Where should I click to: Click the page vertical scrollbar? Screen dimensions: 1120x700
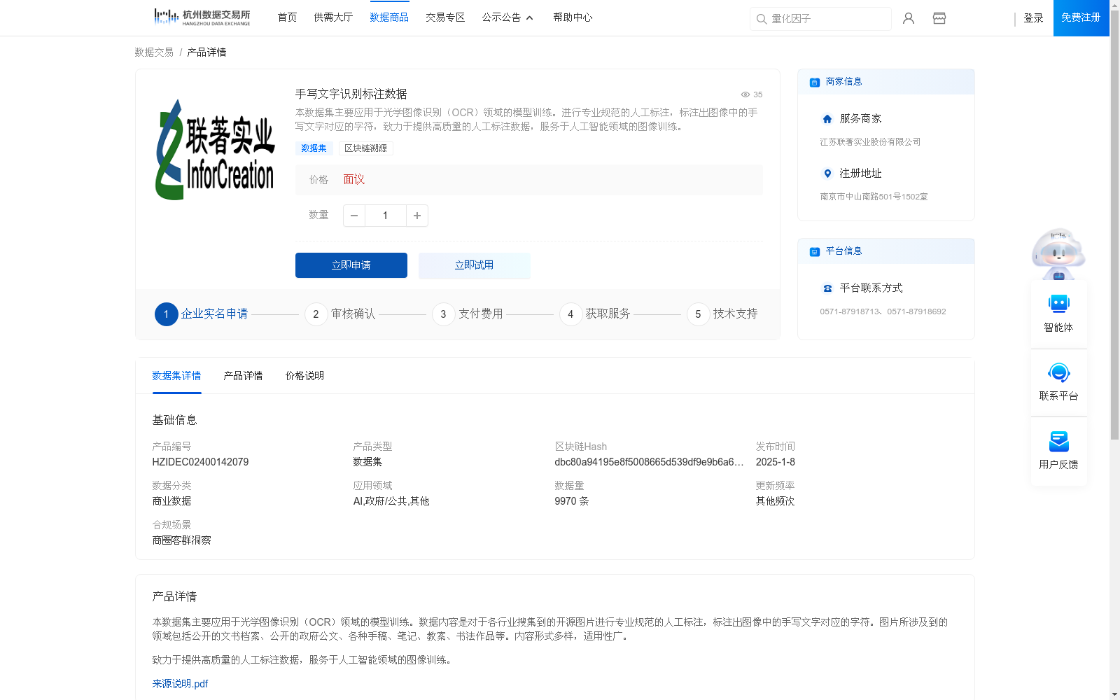click(1114, 224)
